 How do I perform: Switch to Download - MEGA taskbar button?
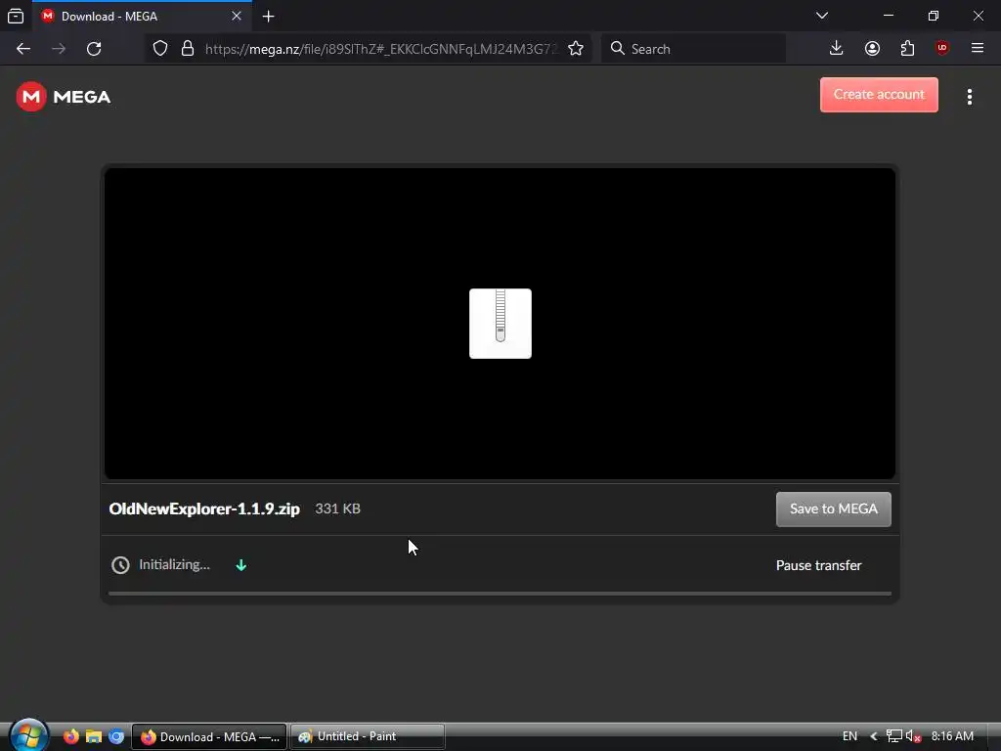pos(209,736)
